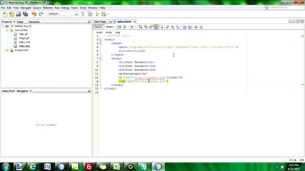Minimize the Navigator panel window group

[89, 91]
